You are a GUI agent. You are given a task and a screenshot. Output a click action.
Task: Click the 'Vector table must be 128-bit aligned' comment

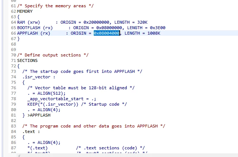[x=81, y=88]
